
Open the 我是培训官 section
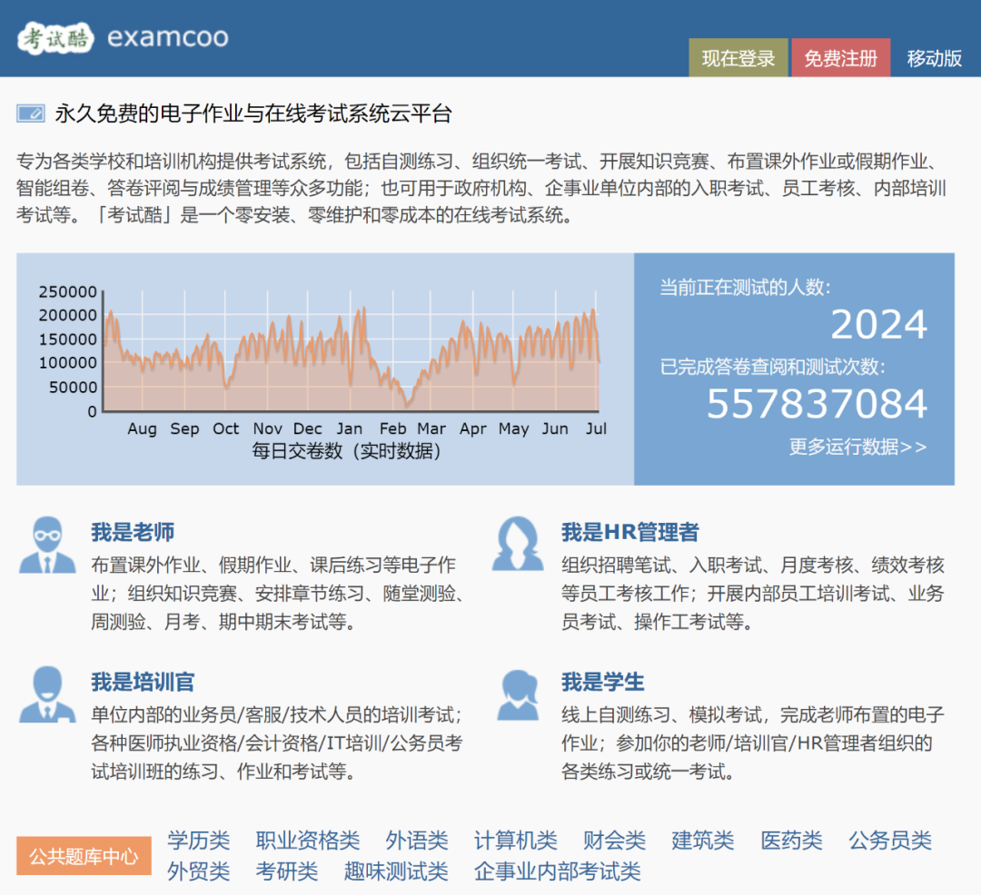point(143,682)
